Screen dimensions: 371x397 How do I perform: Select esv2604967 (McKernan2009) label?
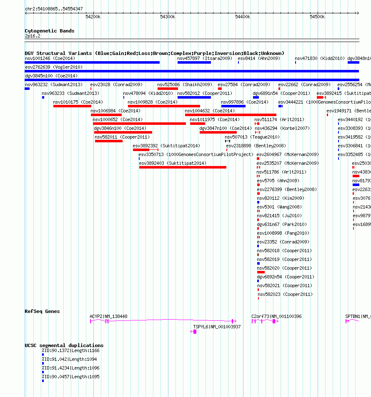coord(288,154)
